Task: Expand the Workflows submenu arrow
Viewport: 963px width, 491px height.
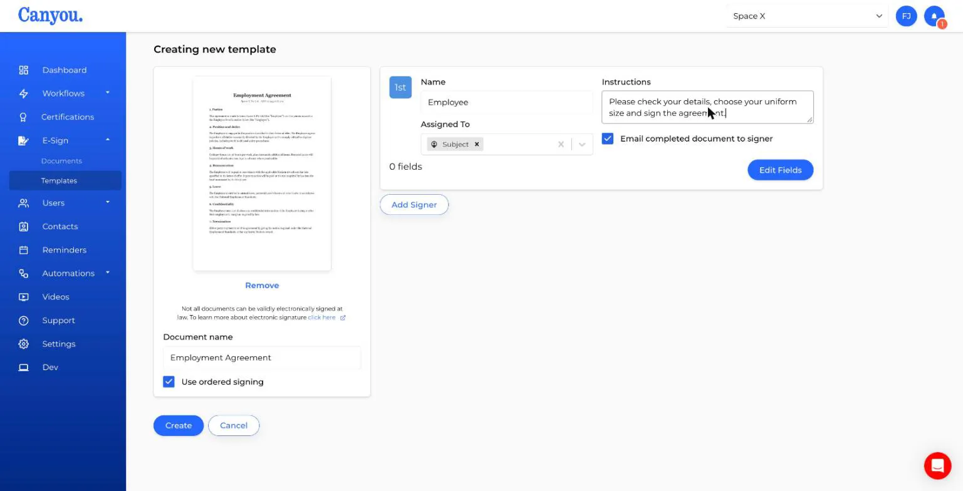Action: [108, 93]
